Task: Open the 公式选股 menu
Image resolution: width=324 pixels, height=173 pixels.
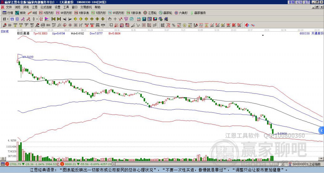Action: tap(46, 7)
